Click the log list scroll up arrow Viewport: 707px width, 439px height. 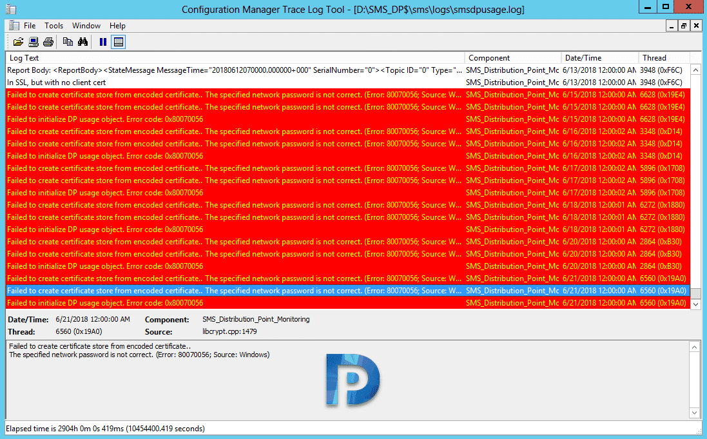[696, 70]
